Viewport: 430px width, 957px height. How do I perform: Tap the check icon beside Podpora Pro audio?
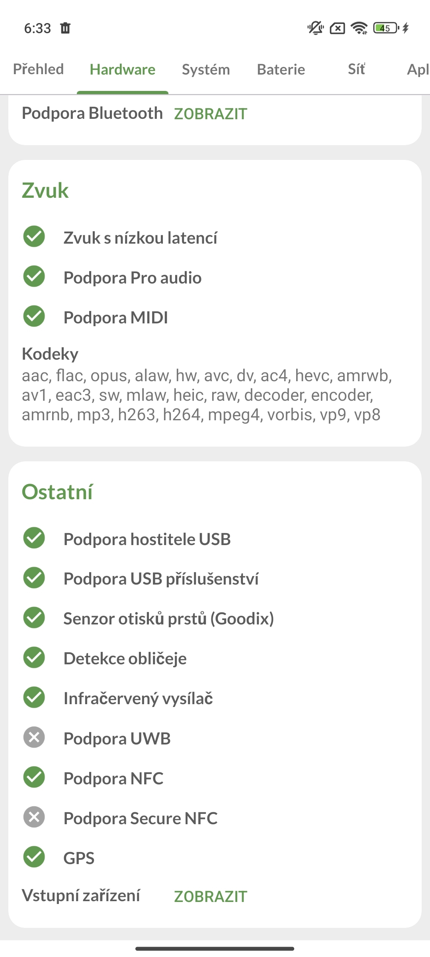(x=34, y=277)
